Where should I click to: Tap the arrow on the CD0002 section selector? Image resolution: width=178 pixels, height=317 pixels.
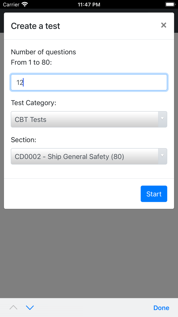(x=162, y=156)
